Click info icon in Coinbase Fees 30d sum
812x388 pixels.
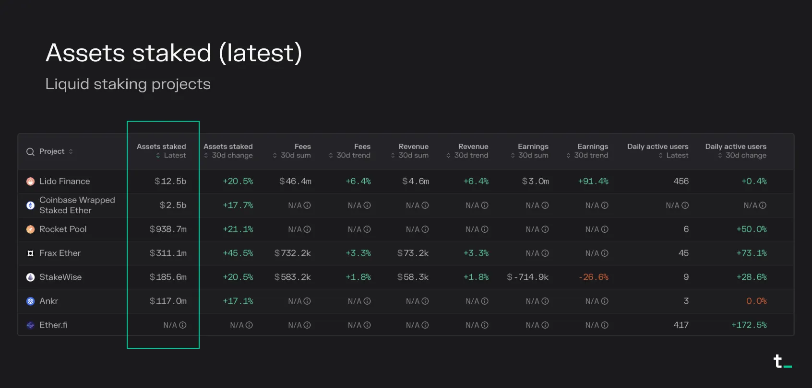click(307, 205)
